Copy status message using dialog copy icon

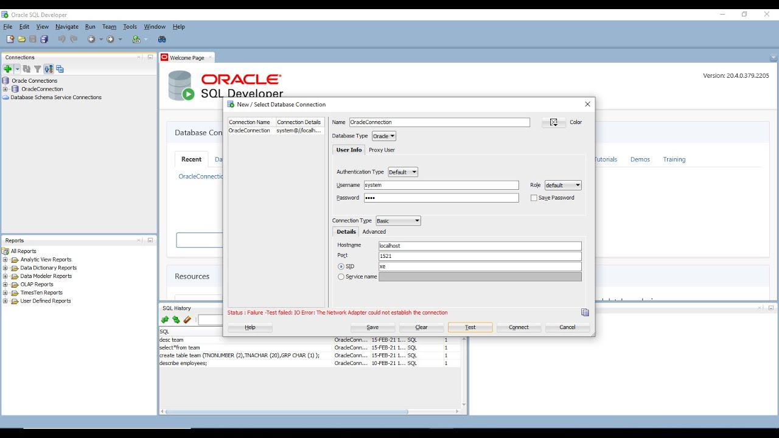pyautogui.click(x=585, y=313)
